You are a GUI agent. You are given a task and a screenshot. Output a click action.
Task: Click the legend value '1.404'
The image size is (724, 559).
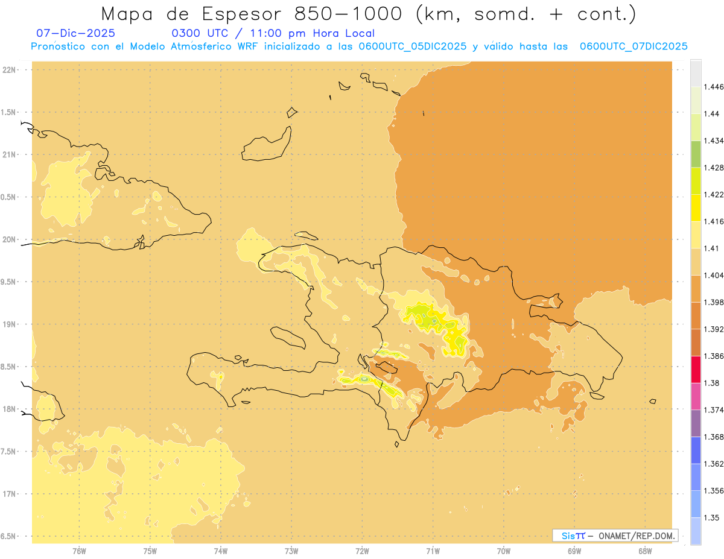[713, 275]
